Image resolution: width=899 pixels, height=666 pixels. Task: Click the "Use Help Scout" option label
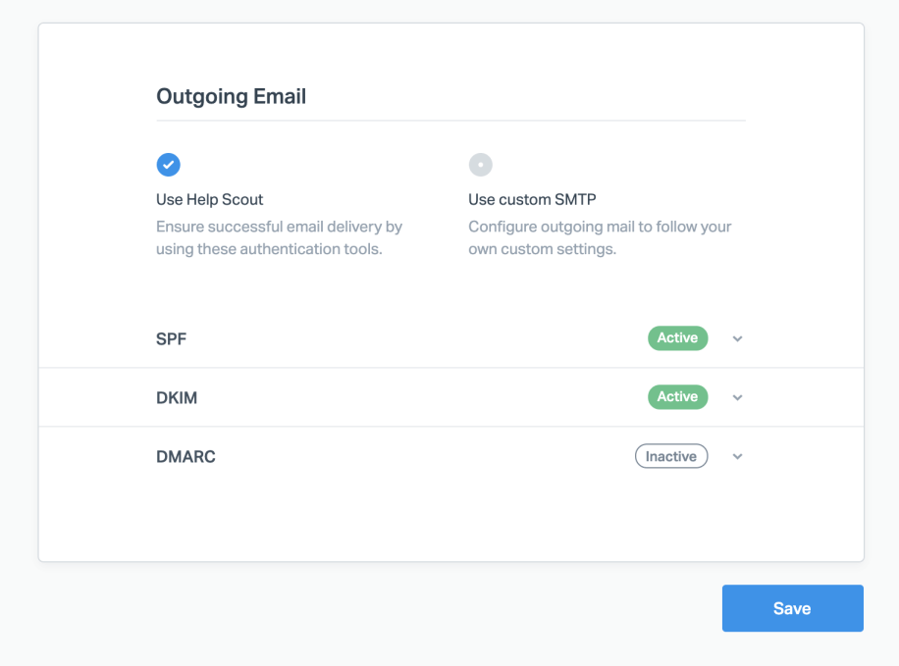click(210, 199)
